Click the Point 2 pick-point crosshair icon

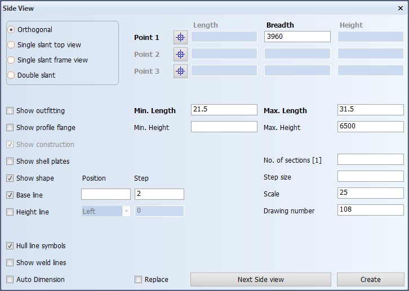pyautogui.click(x=180, y=54)
